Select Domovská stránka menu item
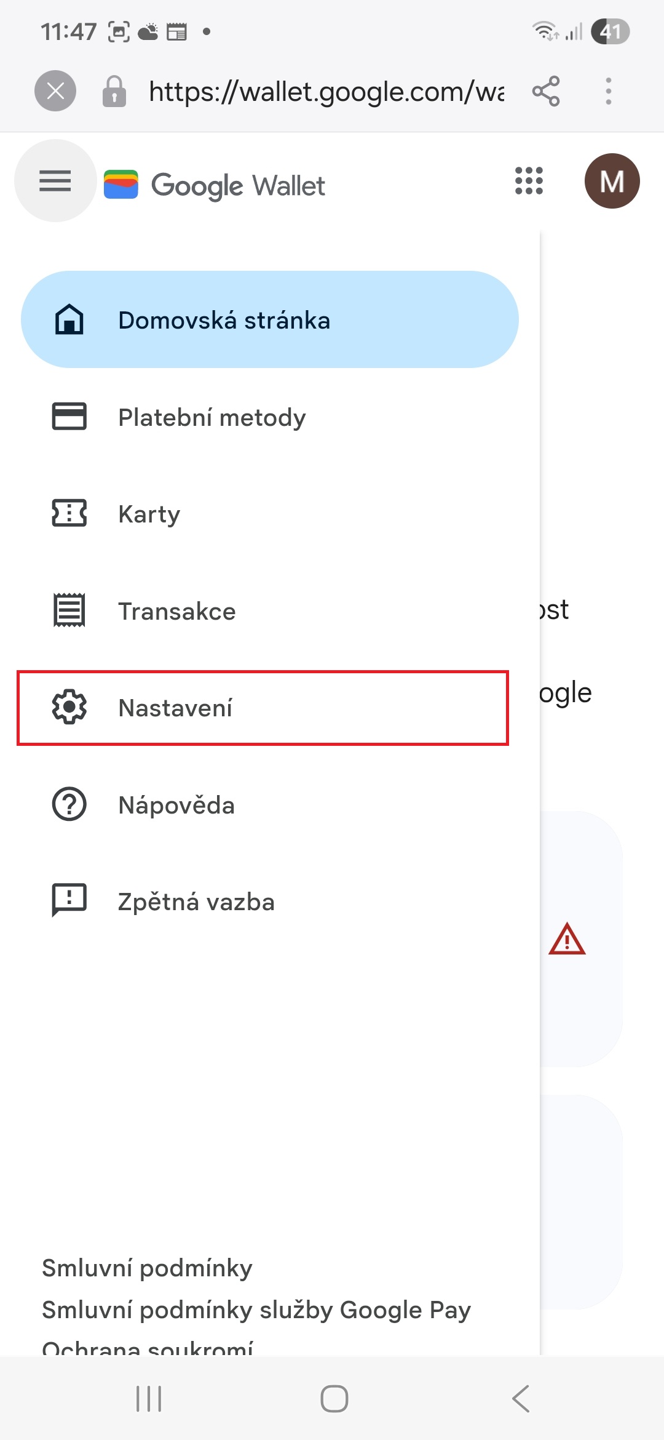 [x=269, y=320]
